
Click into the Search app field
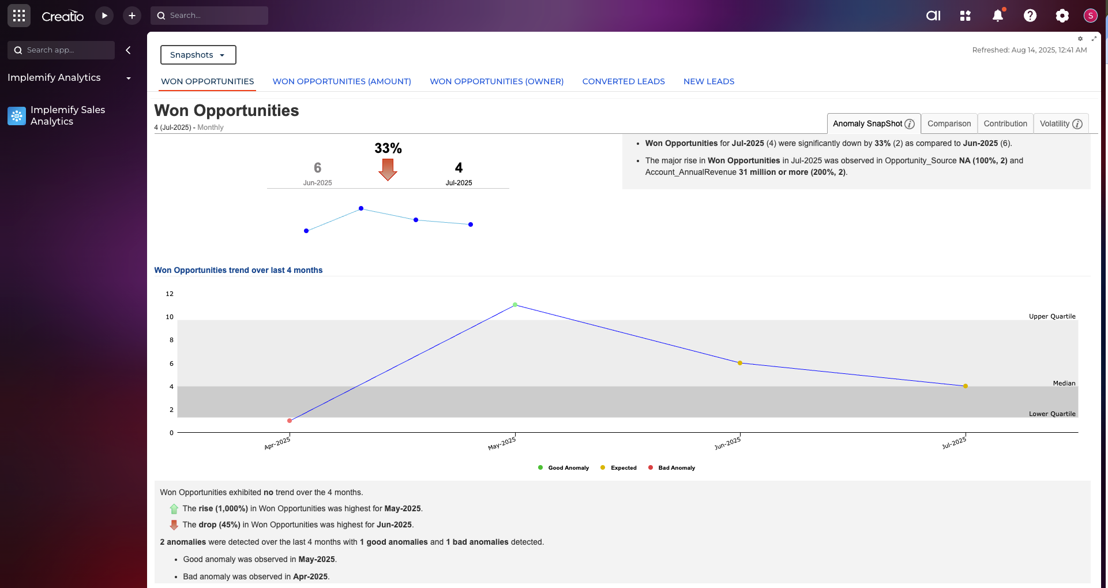coord(61,50)
